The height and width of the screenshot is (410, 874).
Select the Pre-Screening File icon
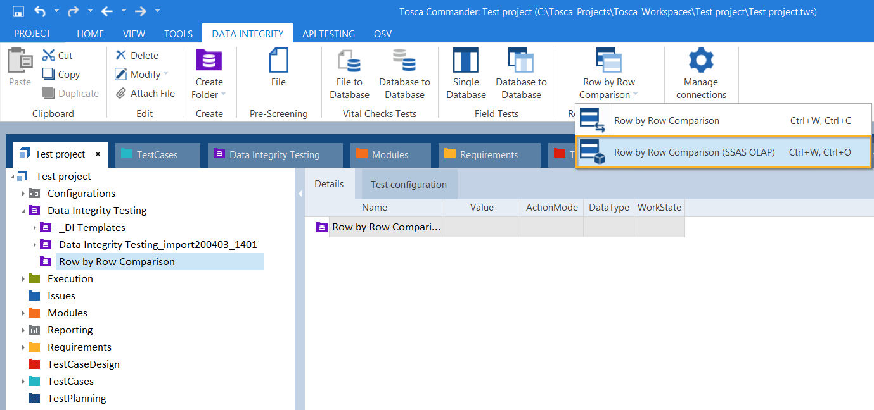(x=278, y=61)
